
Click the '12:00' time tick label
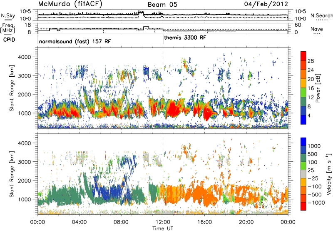(163, 222)
